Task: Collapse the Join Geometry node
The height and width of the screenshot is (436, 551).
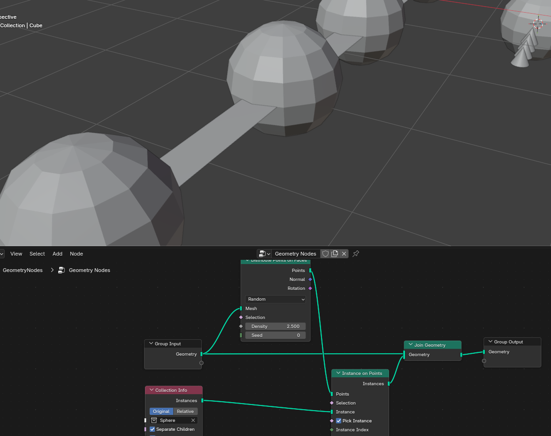Action: click(411, 345)
